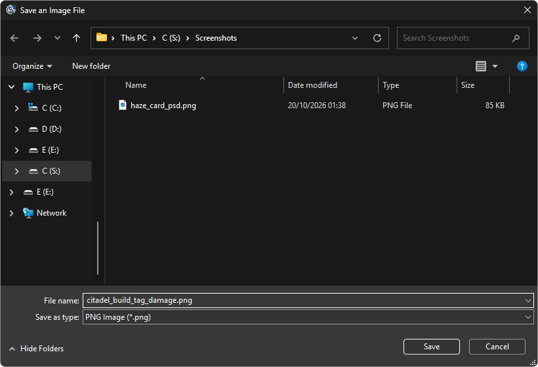Image resolution: width=538 pixels, height=367 pixels.
Task: Click the search magnifier icon
Action: point(516,38)
